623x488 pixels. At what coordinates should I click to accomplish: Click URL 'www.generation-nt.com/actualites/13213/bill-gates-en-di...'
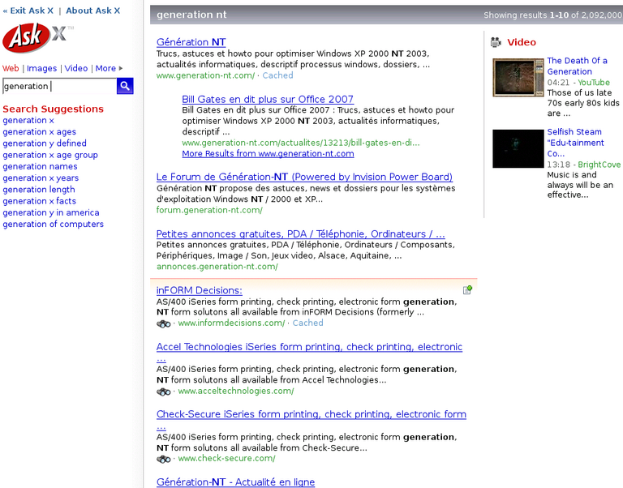coord(301,143)
